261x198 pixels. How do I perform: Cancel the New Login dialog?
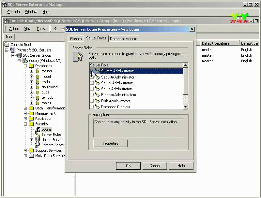click(155, 166)
